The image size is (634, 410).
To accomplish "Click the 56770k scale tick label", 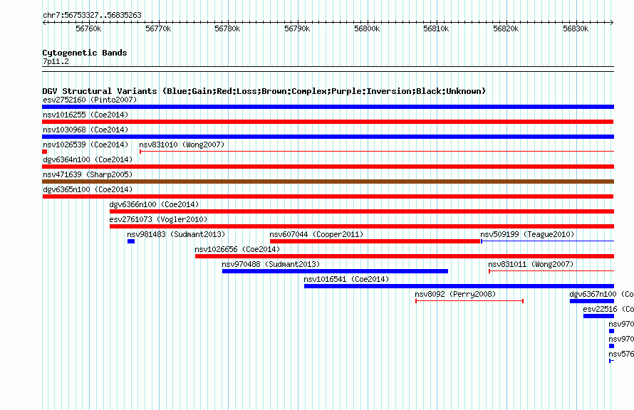I will (x=158, y=28).
